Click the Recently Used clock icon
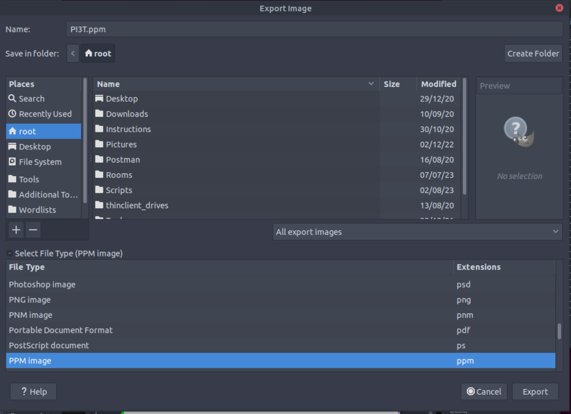This screenshot has width=571, height=414. point(12,114)
